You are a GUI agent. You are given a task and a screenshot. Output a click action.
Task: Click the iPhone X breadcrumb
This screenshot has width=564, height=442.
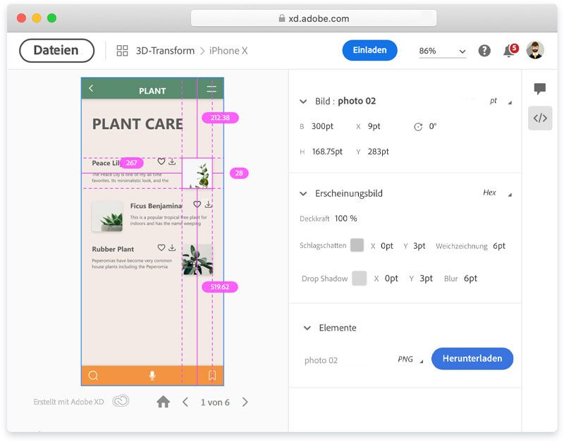(x=228, y=51)
